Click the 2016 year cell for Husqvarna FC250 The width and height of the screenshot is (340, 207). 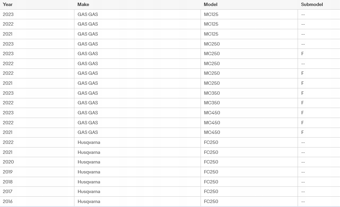(x=8, y=201)
